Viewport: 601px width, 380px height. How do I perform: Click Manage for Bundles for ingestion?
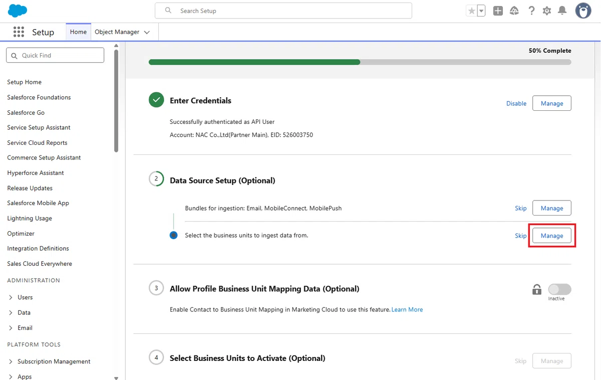pos(552,208)
